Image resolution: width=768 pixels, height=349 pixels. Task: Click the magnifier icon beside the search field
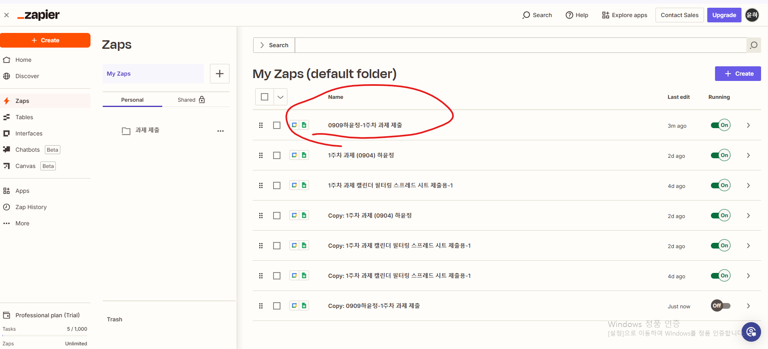(754, 45)
